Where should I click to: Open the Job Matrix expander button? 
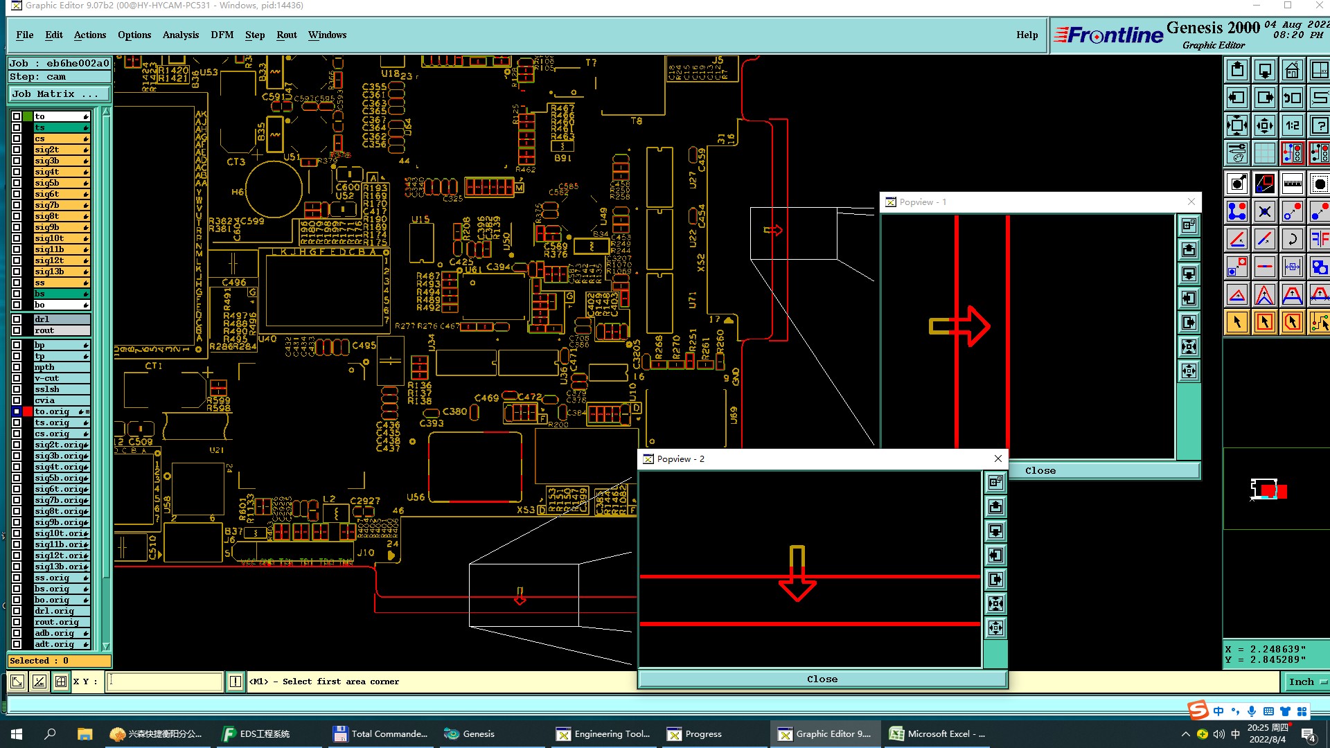[60, 94]
